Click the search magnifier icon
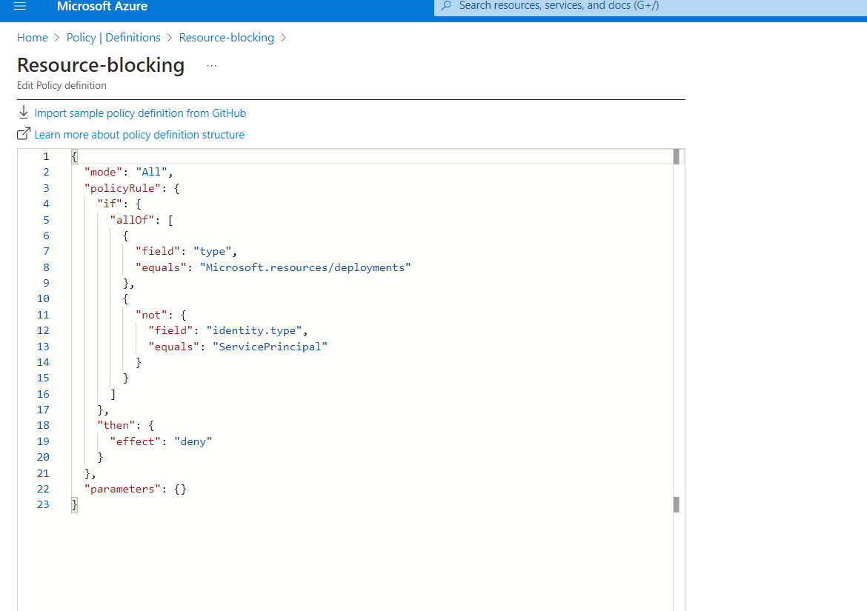867x611 pixels. [446, 5]
